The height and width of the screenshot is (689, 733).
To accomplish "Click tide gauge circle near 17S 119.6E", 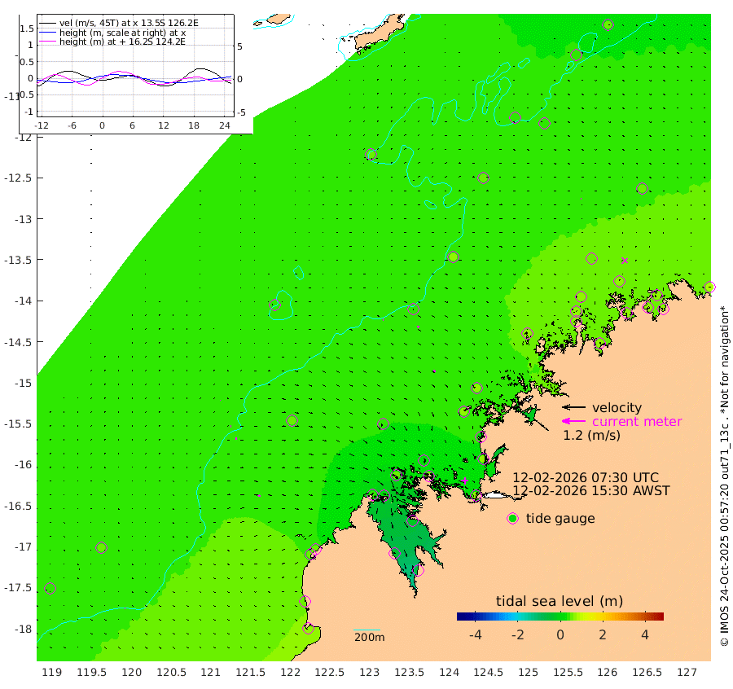I will 102,547.
